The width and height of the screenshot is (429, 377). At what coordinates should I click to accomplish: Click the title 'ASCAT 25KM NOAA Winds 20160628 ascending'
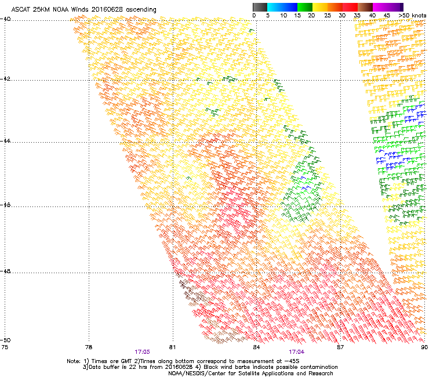[x=83, y=10]
